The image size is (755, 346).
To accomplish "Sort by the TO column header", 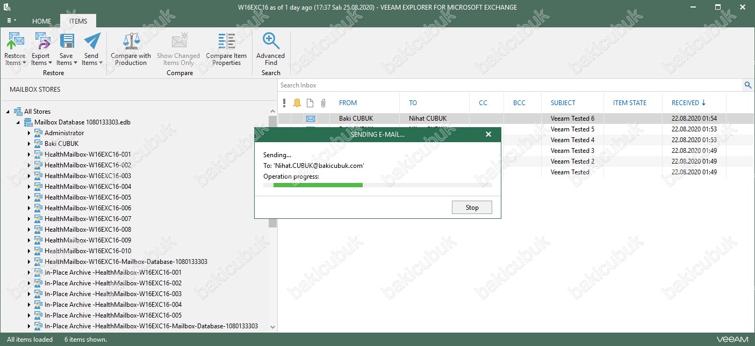I will tap(413, 103).
